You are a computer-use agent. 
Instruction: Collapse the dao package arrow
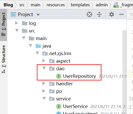coord(44,68)
